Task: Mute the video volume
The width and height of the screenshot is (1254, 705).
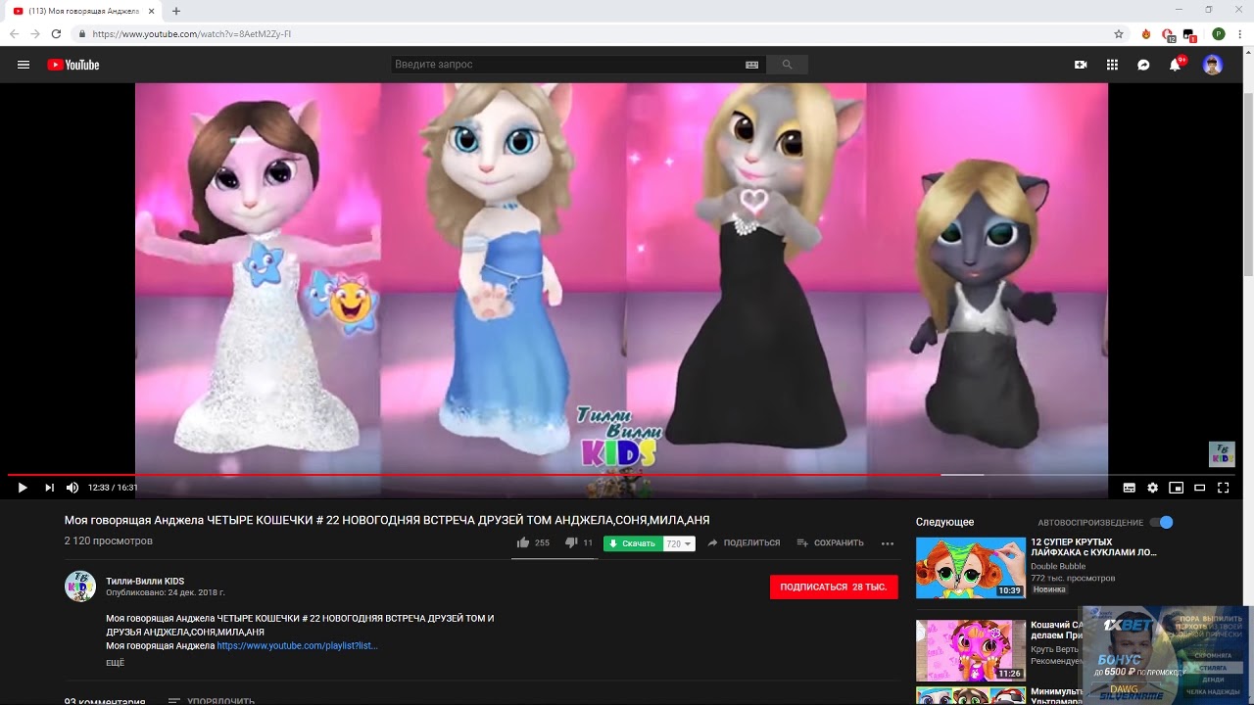Action: 72,488
